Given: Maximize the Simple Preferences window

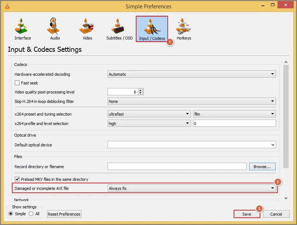Looking at the screenshot, I should tap(273, 5).
